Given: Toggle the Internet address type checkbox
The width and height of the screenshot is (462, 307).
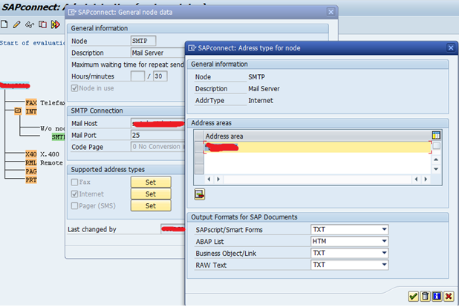Looking at the screenshot, I should pos(74,194).
